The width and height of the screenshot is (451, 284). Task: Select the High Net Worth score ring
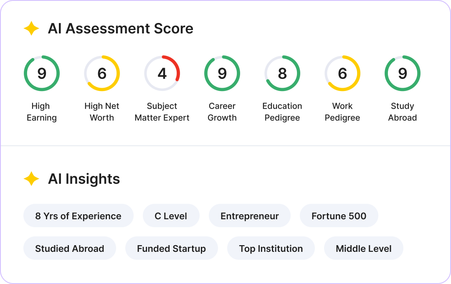(102, 74)
